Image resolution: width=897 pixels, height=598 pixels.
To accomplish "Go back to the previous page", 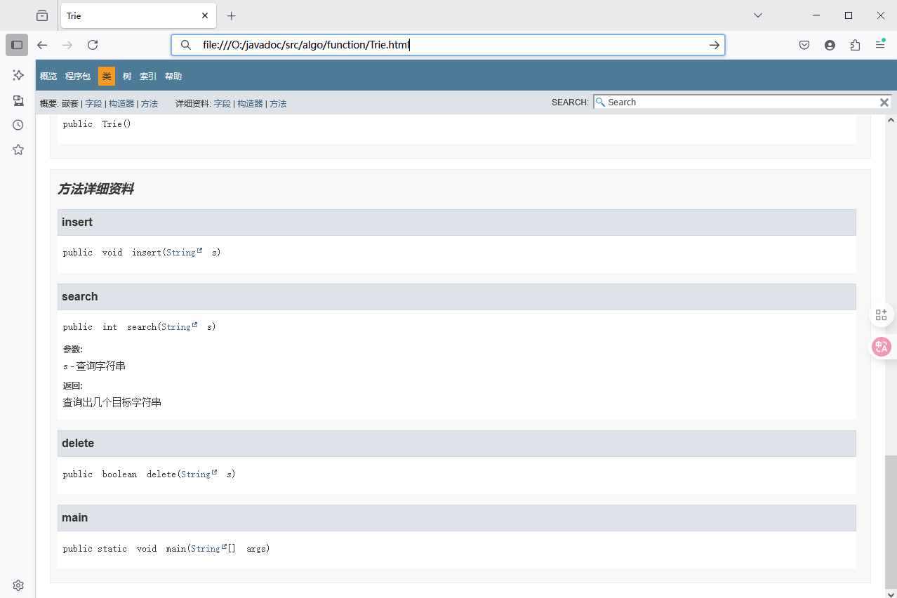I will 42,45.
